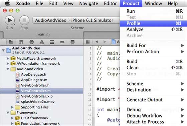This screenshot has height=126, width=187.
Task: Choose Run from Product menu
Action: (153, 11)
